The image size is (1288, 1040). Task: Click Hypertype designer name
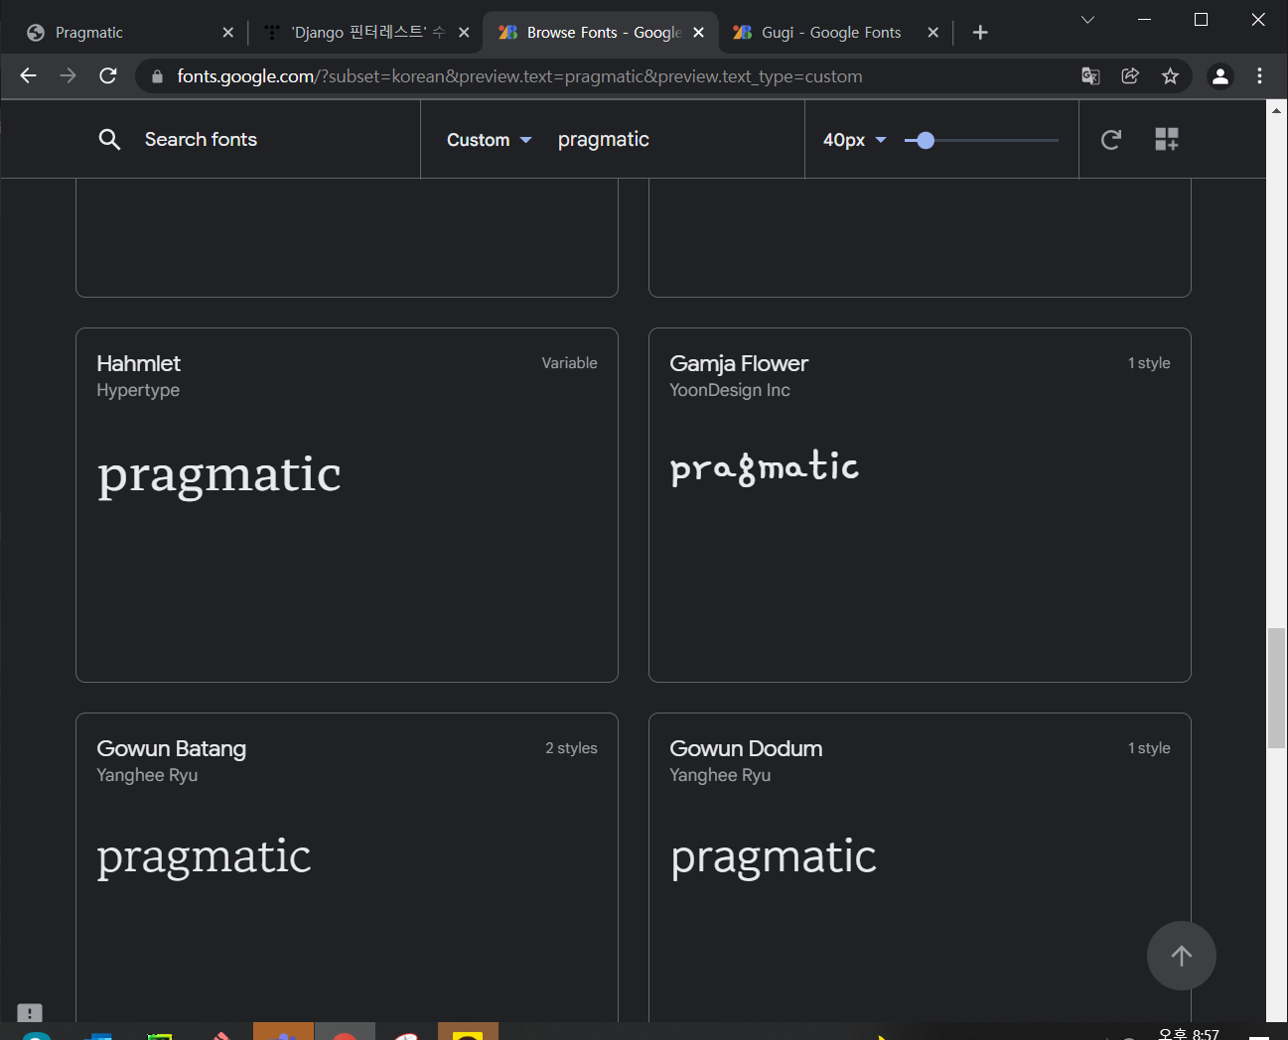(138, 390)
